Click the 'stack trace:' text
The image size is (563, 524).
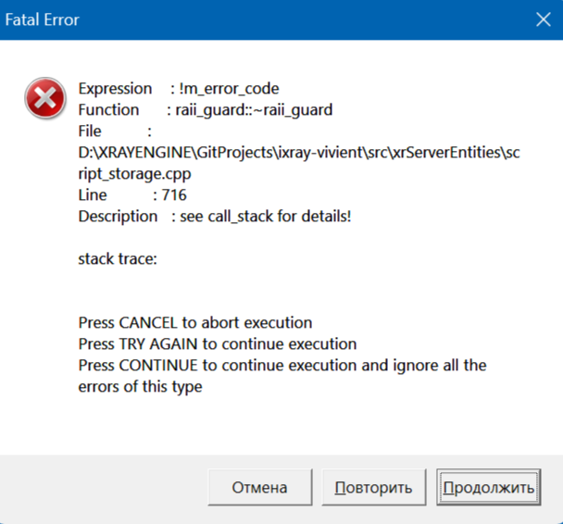point(118,259)
